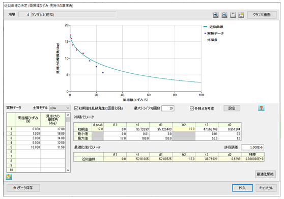This screenshot has height=199, width=284.
Task: Click the paste icon below the data table
Action: 9,177
